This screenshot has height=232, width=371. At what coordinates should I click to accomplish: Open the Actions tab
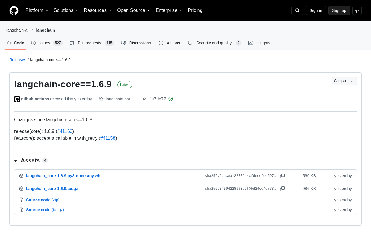pos(169,43)
